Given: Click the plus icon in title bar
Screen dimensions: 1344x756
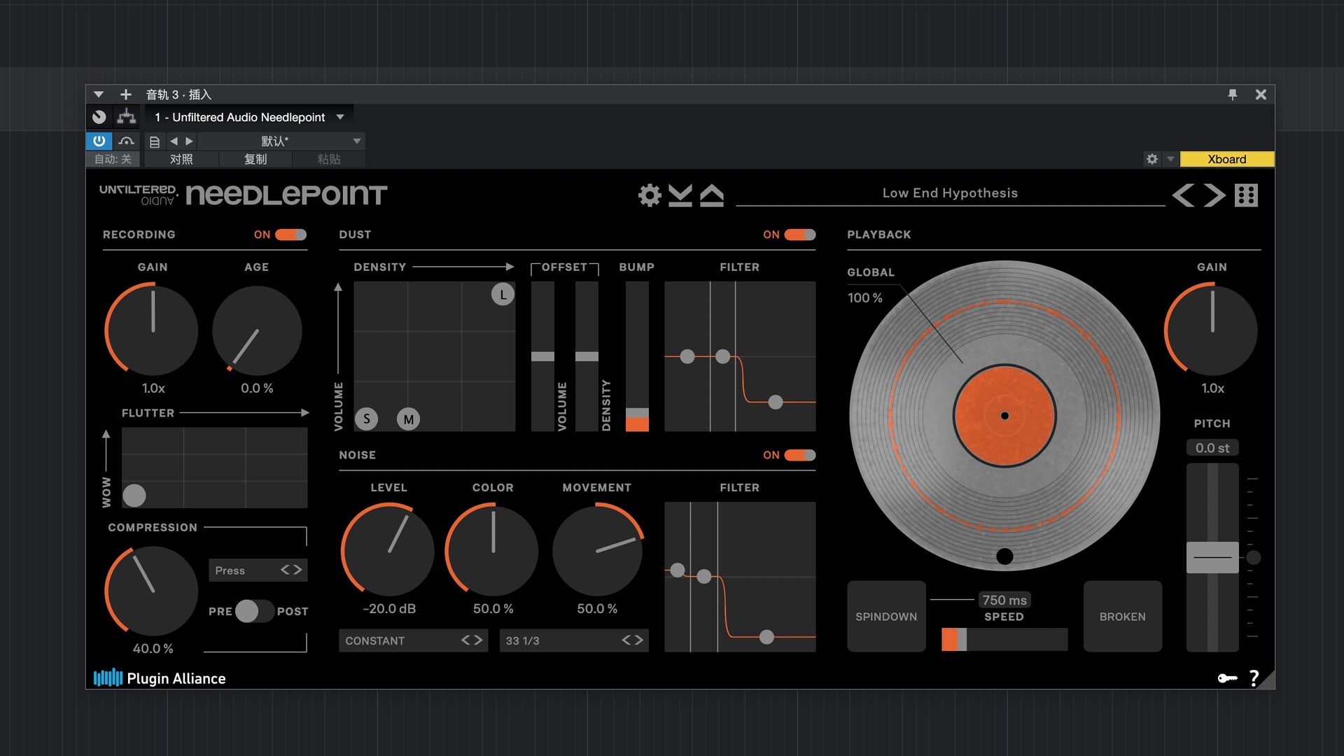Looking at the screenshot, I should [x=126, y=94].
